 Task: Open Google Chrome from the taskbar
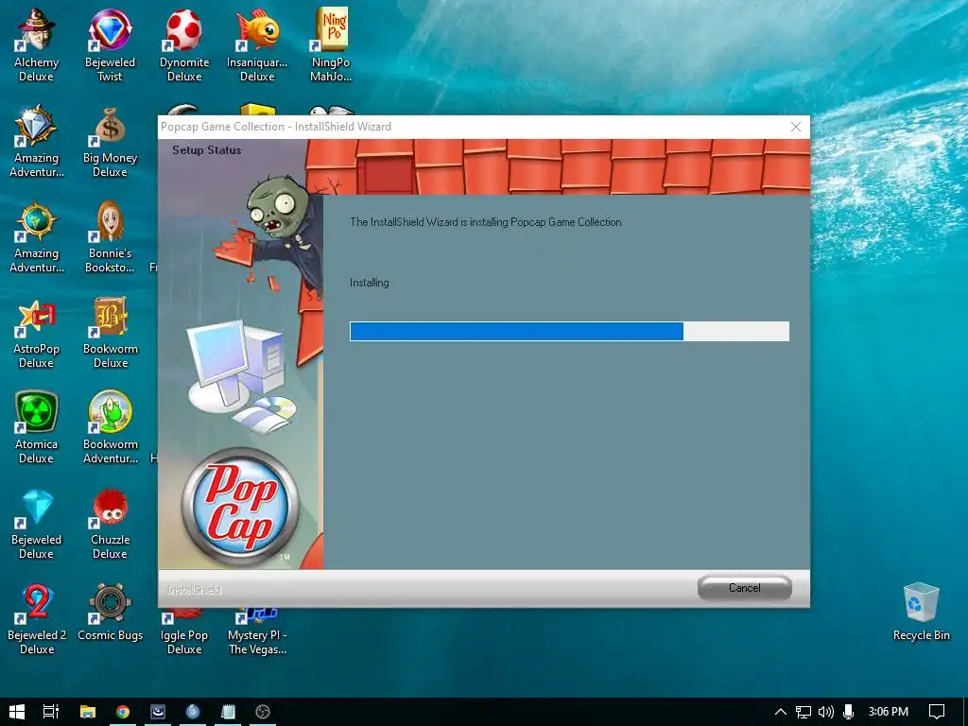pyautogui.click(x=123, y=712)
